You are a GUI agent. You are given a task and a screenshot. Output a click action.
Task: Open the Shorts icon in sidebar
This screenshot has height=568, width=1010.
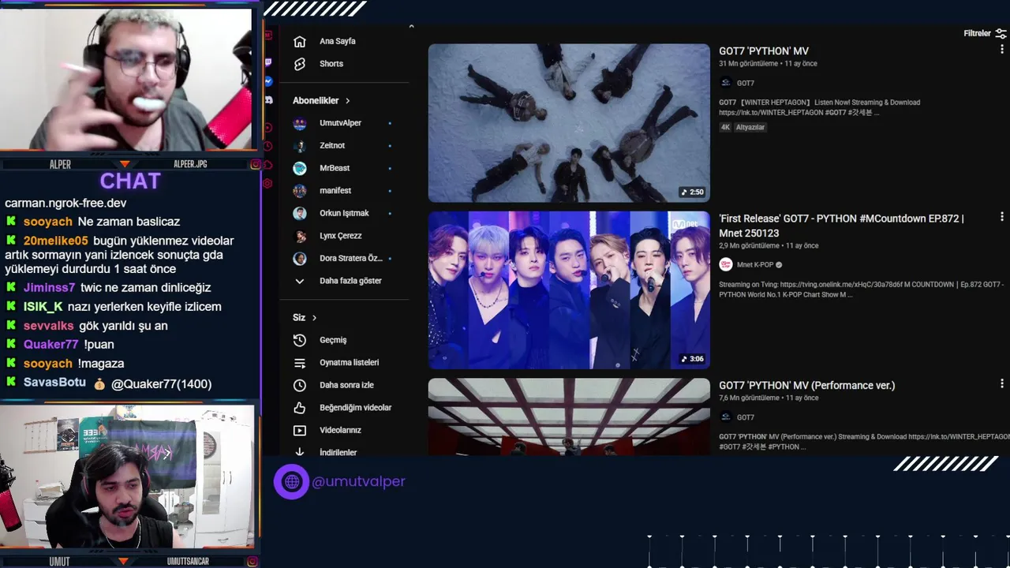pyautogui.click(x=299, y=64)
